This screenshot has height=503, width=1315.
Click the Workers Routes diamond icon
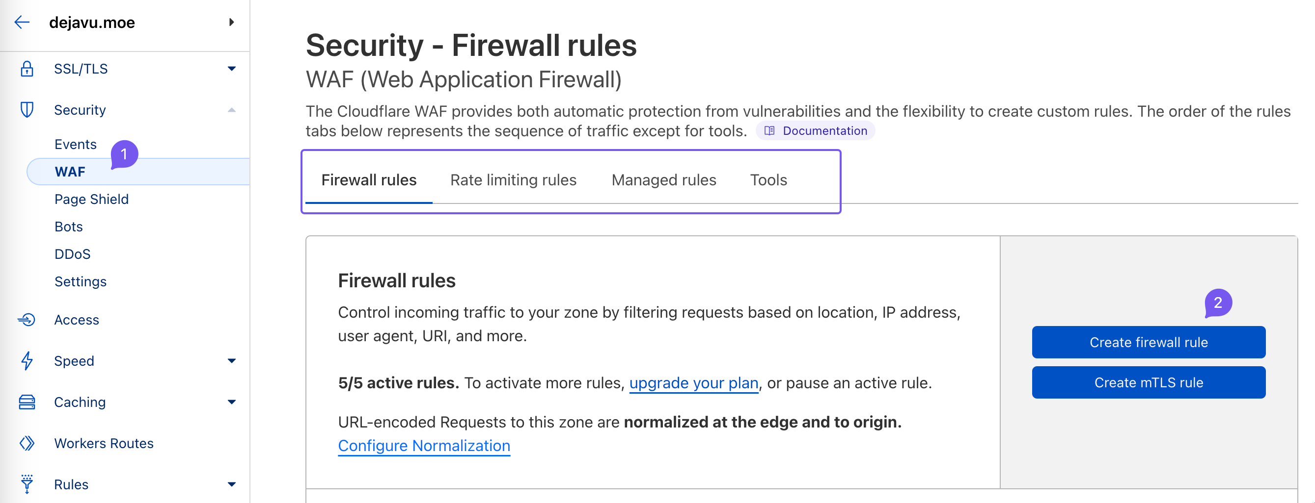point(27,443)
